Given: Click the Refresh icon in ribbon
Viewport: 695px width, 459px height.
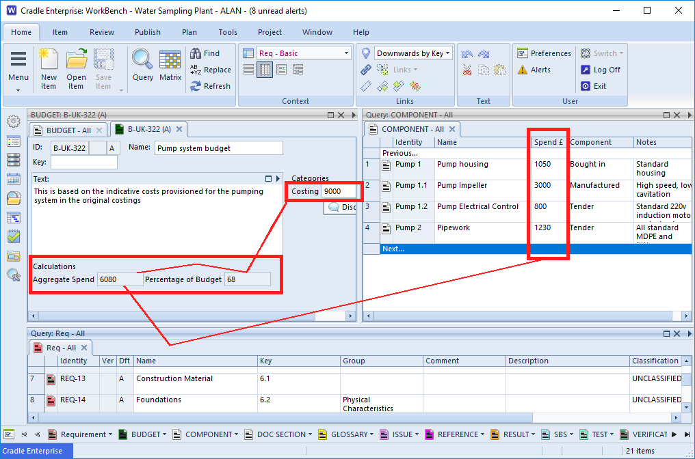Looking at the screenshot, I should (x=196, y=86).
